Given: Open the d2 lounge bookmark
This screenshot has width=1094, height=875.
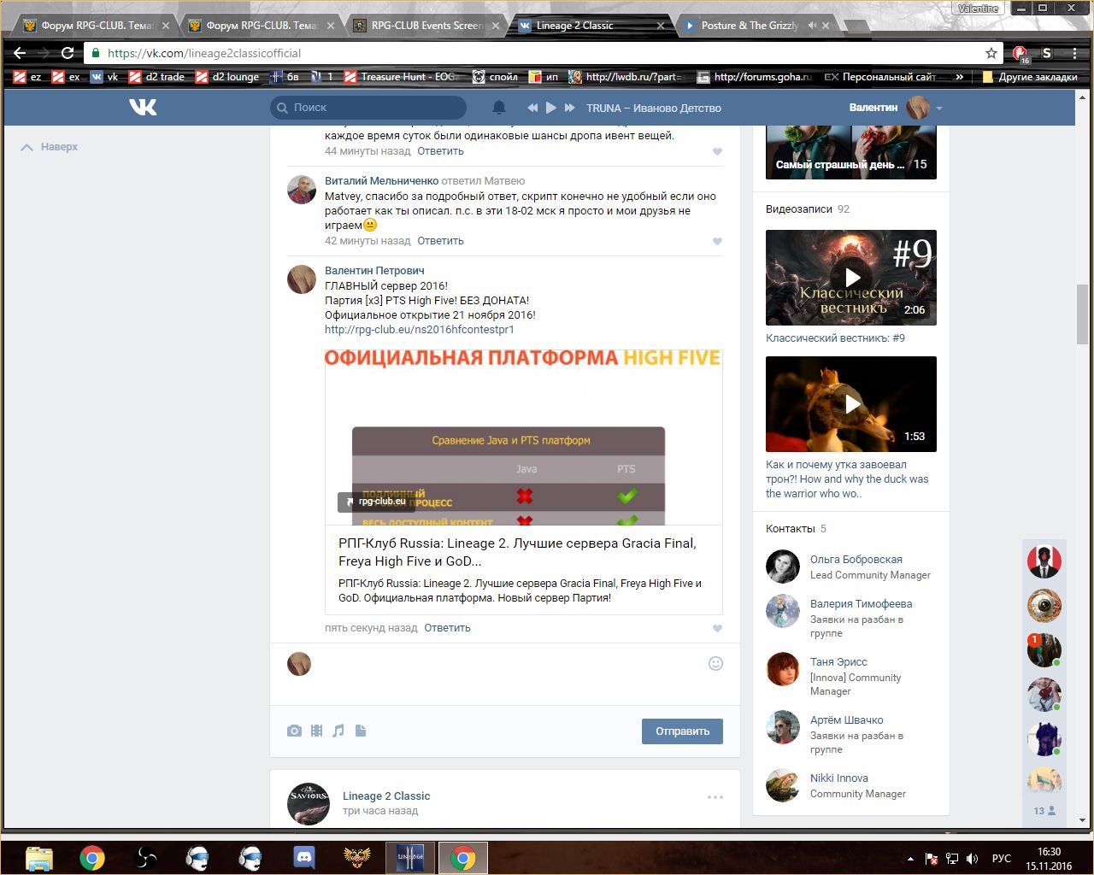Looking at the screenshot, I should pos(227,77).
